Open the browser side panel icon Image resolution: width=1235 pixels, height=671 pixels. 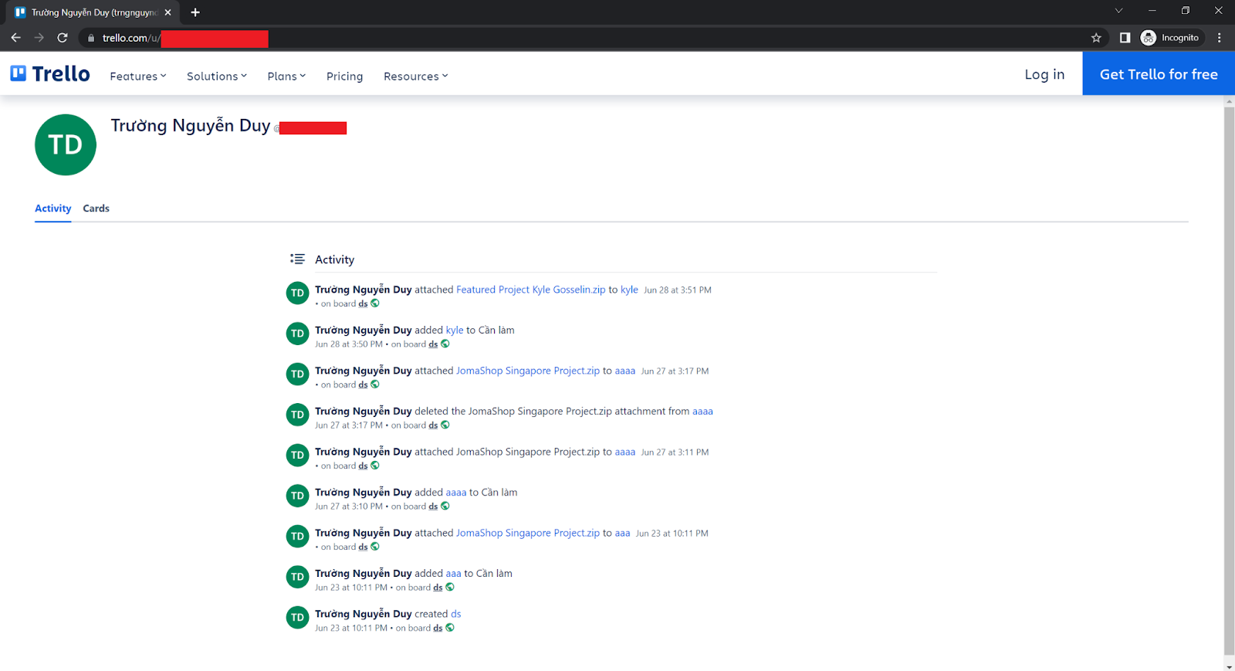(1125, 38)
